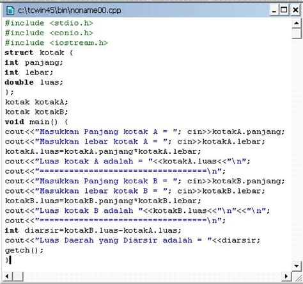303x284 pixels.
Task: Click line 'int diarsir=kotakB.luas-kotakA.luas;'
Action: click(93, 230)
